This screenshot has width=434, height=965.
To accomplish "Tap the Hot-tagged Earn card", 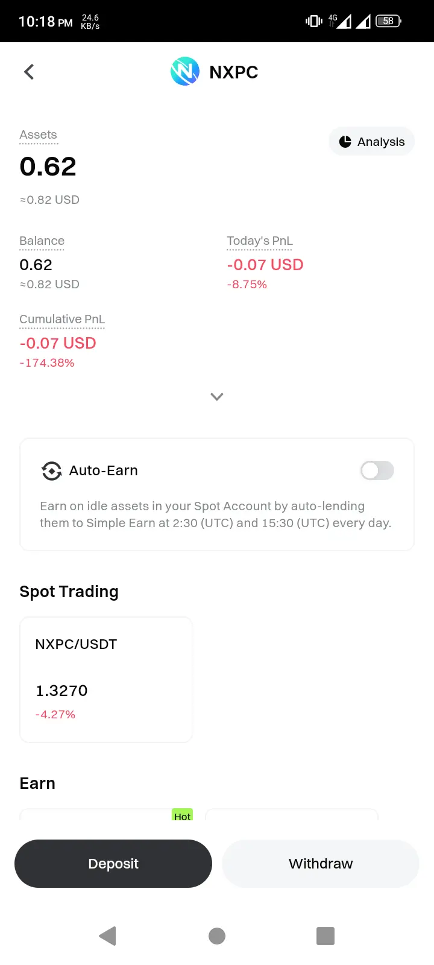I will (x=106, y=814).
